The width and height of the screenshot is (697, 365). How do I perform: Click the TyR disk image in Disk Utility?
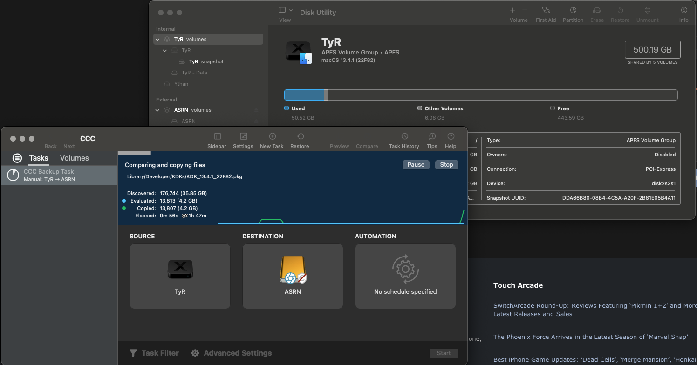pyautogui.click(x=298, y=52)
